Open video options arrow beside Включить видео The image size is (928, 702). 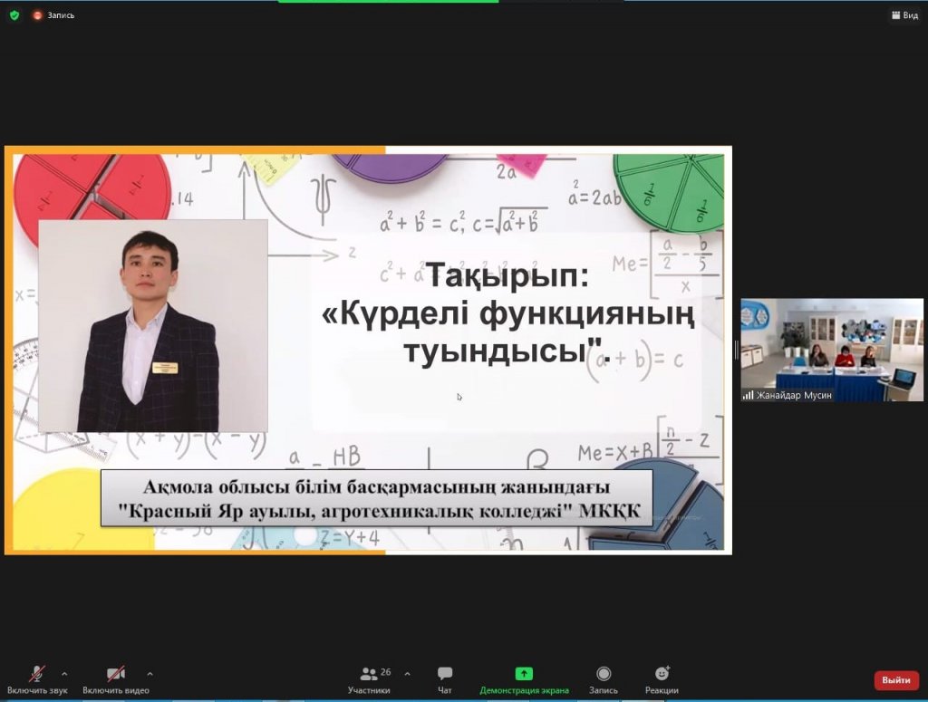tap(150, 674)
